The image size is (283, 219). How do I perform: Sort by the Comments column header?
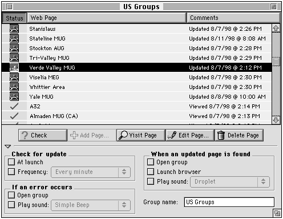pyautogui.click(x=233, y=18)
